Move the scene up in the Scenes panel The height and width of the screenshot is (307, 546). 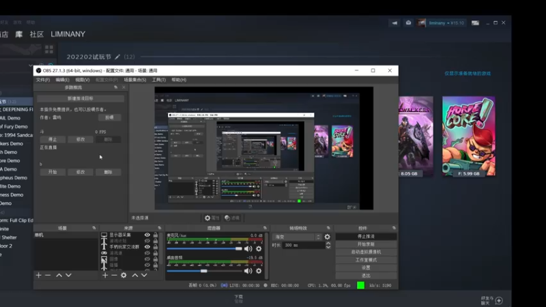[59, 276]
